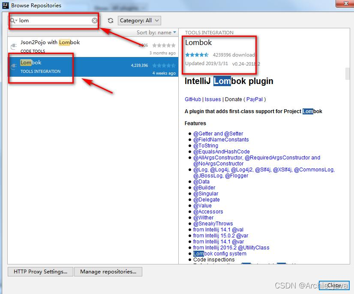Open the PayPal donate link
Viewport: 354px width, 294px height.
pyautogui.click(x=255, y=99)
